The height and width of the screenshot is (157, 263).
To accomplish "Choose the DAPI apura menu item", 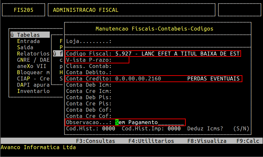I will [x=33, y=85].
